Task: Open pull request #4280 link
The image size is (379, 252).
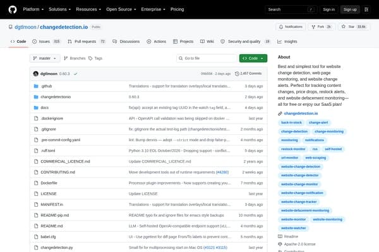Action: pos(222,172)
